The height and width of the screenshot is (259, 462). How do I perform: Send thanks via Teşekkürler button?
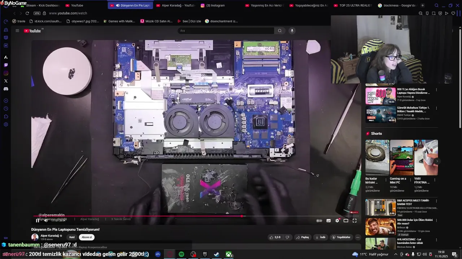pos(341,237)
